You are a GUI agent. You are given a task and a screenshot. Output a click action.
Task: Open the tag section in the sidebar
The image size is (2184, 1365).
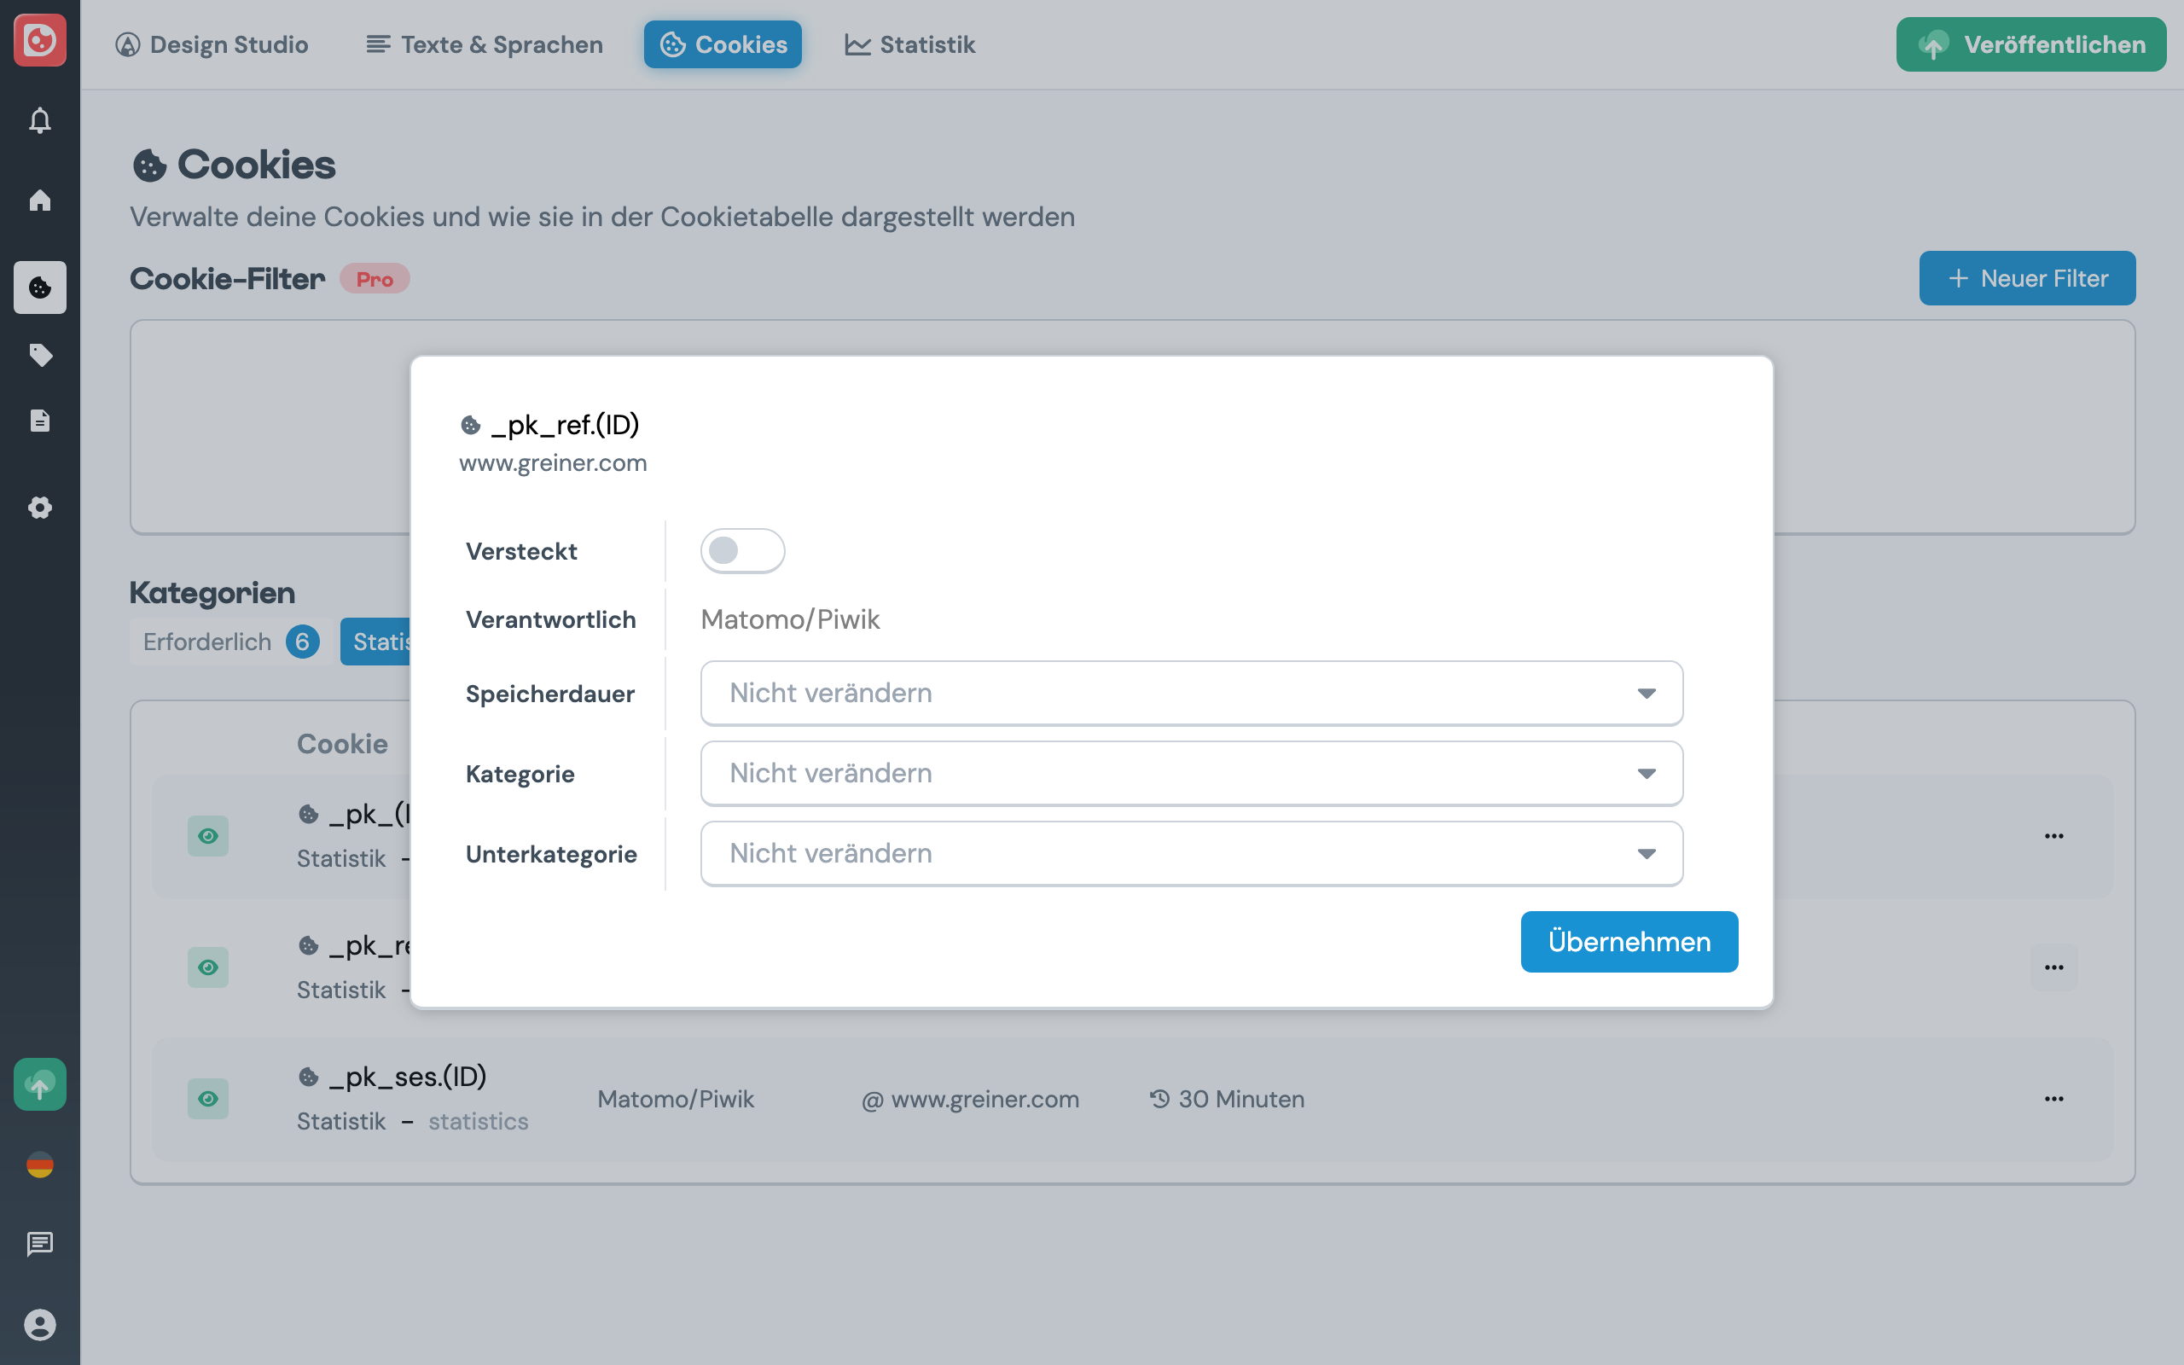pos(40,355)
